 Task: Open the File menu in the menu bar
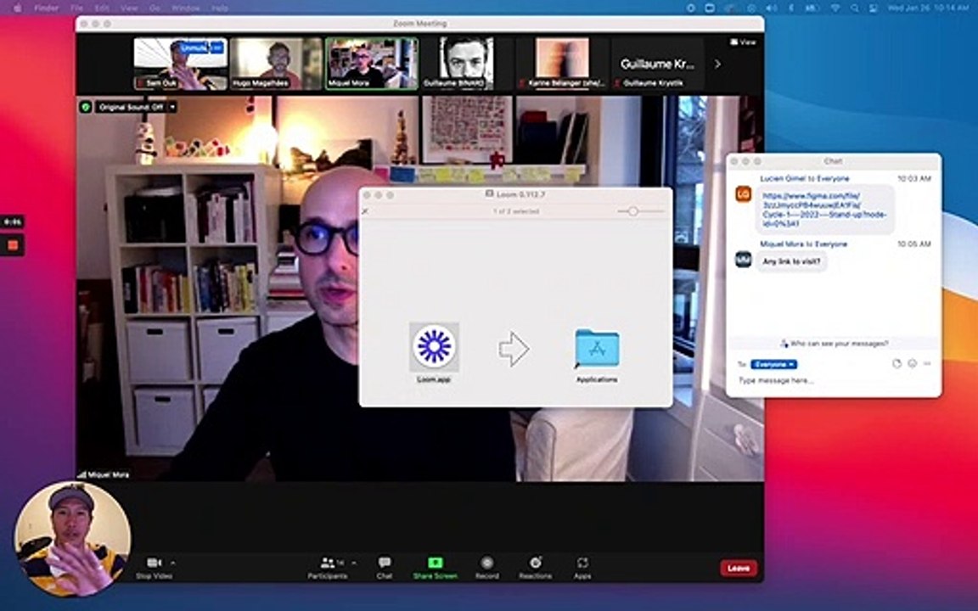click(x=76, y=8)
